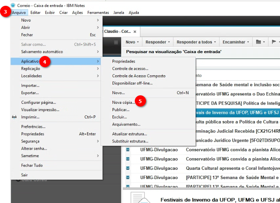Choose Importar... from the menu

pos(57,86)
